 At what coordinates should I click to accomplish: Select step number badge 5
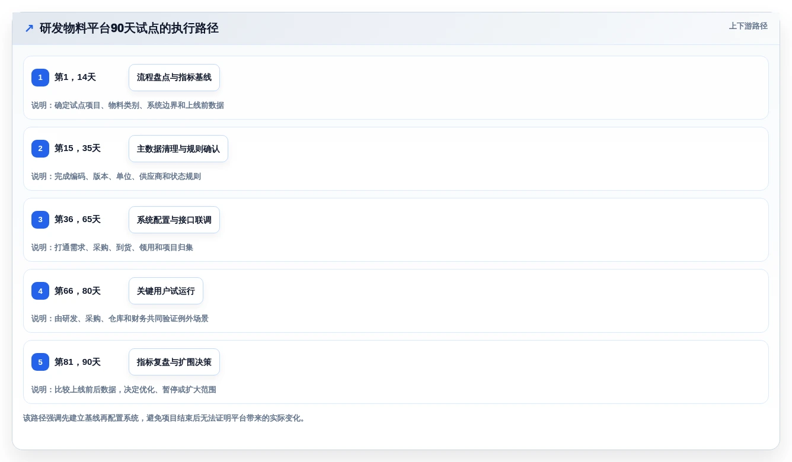click(x=40, y=362)
